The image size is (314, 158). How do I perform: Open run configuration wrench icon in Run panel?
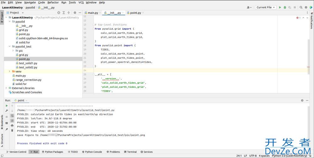pyautogui.click(x=7, y=111)
